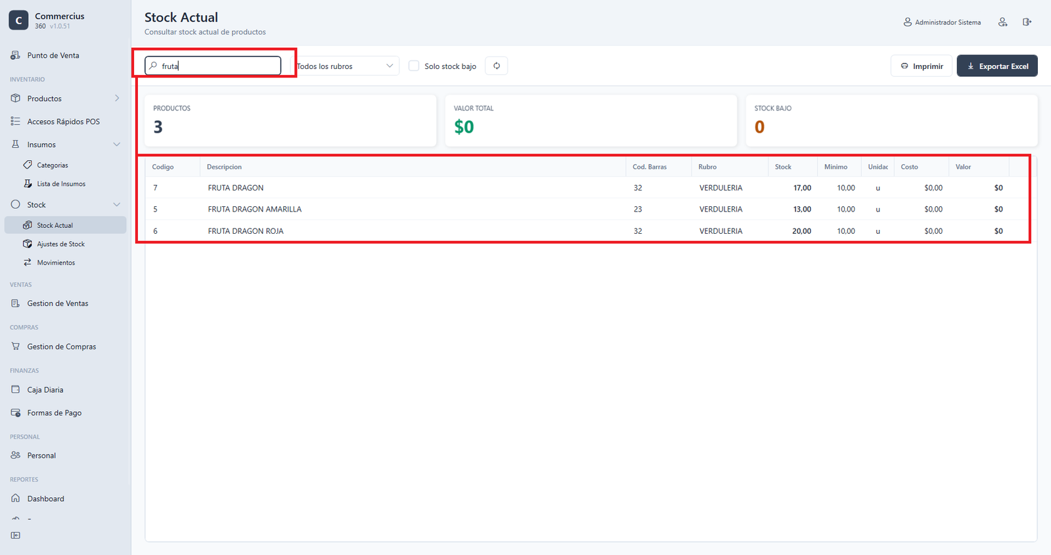Image resolution: width=1051 pixels, height=555 pixels.
Task: Enable the Solo stock bajo checkbox
Action: [414, 66]
